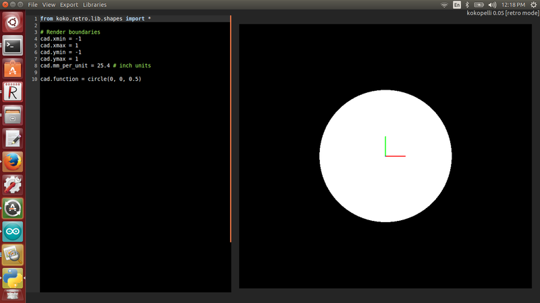Open the system session gear menu
Image resolution: width=540 pixels, height=303 pixels.
533,5
